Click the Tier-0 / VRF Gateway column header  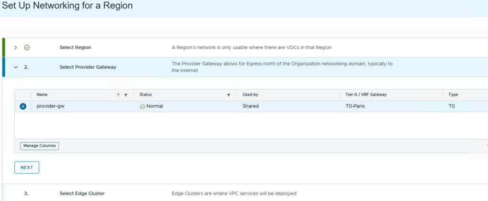[x=366, y=95]
